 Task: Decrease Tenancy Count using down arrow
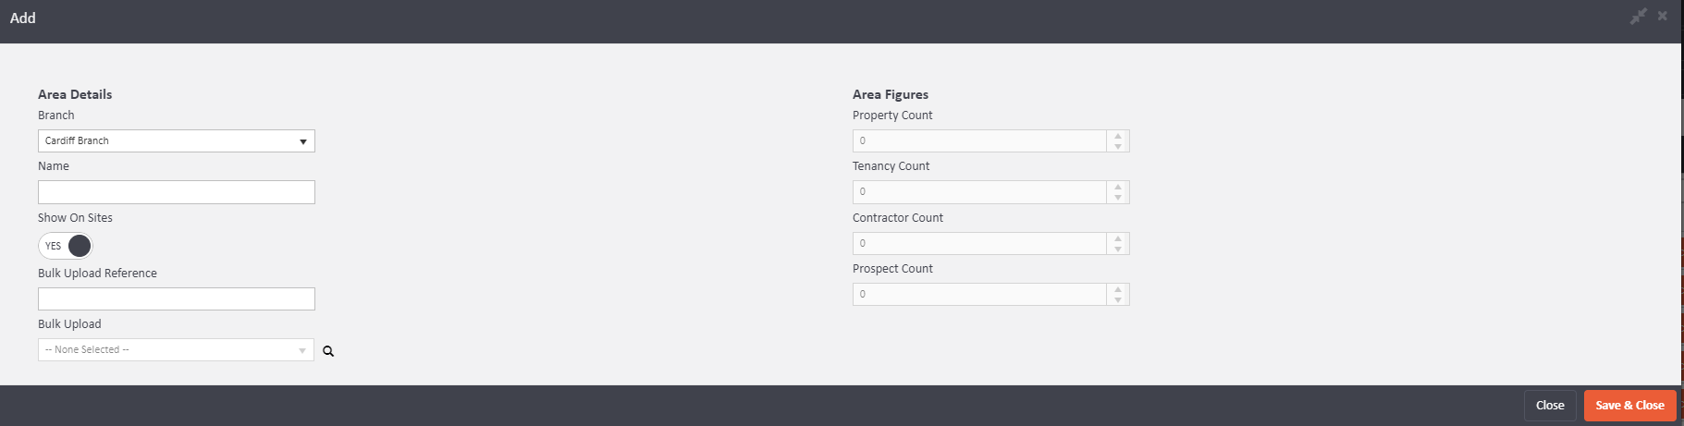[1118, 197]
